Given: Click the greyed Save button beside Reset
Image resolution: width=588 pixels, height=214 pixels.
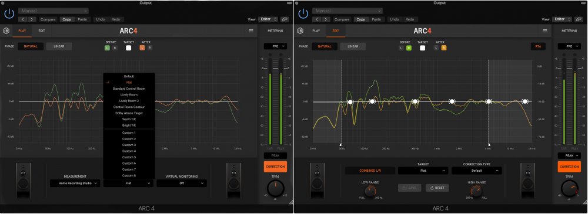Looking at the screenshot, I should coord(409,188).
